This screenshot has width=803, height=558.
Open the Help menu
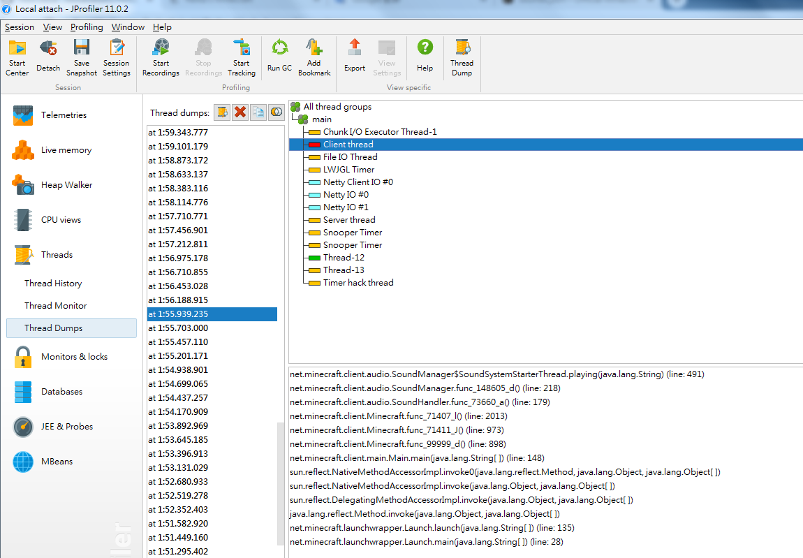click(x=162, y=27)
